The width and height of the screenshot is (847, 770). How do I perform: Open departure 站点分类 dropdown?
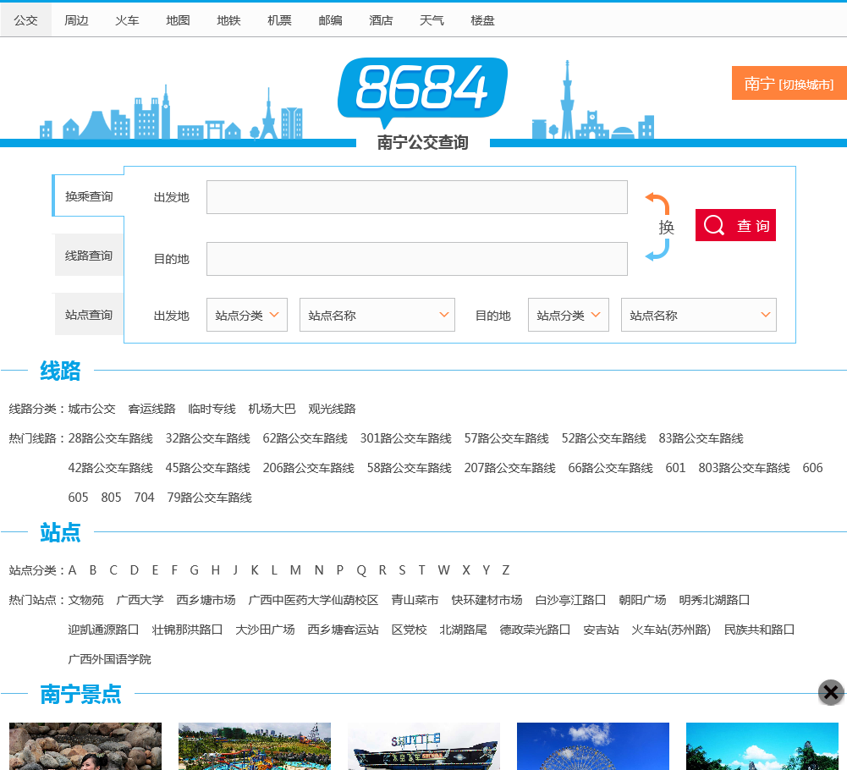click(247, 315)
